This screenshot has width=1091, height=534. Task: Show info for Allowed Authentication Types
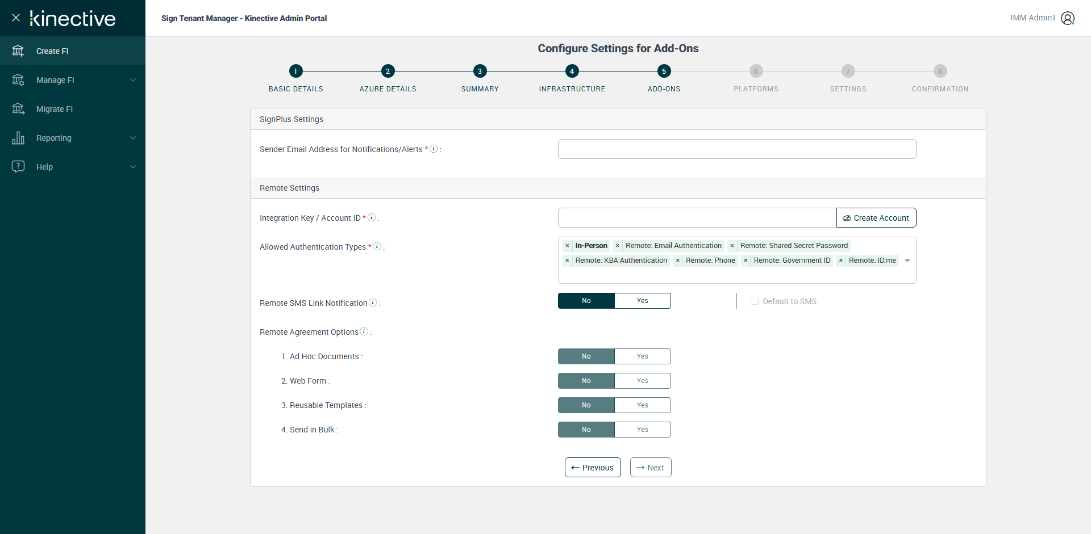377,246
